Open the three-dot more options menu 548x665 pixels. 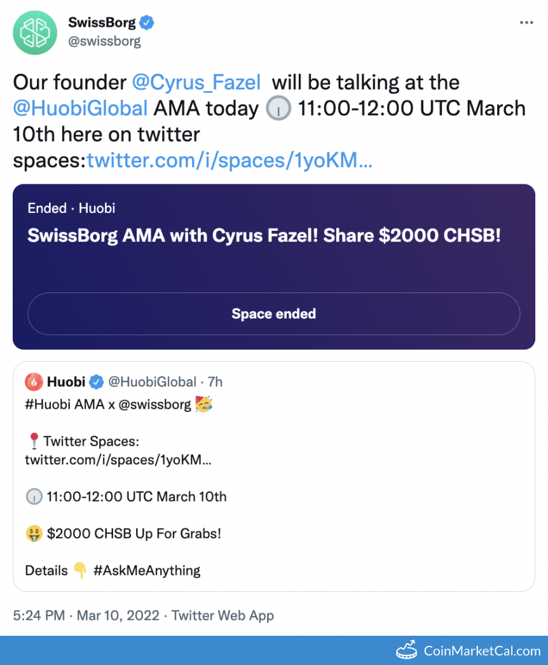(526, 23)
